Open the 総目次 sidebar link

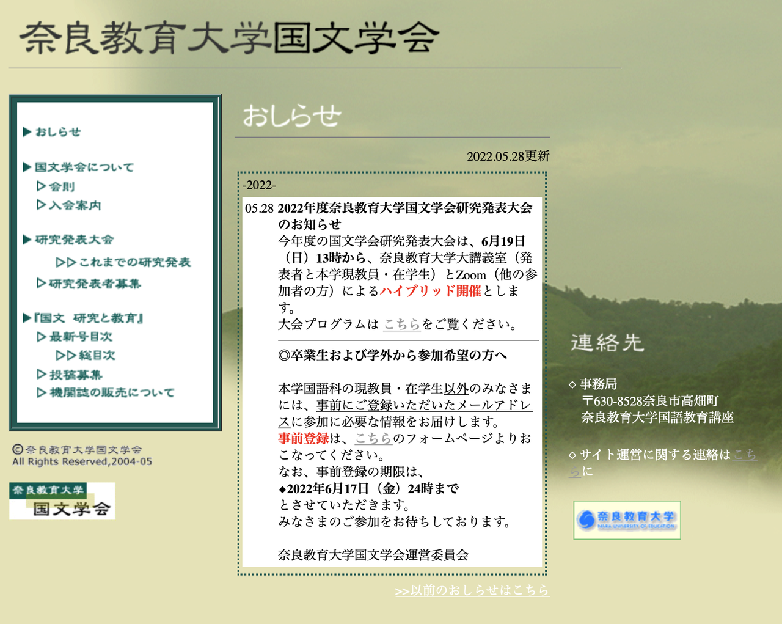tap(86, 355)
